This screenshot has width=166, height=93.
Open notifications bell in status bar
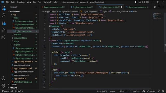click(x=163, y=91)
